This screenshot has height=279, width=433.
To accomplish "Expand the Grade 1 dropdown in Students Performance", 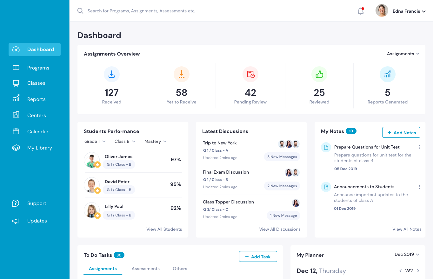I will (x=95, y=141).
